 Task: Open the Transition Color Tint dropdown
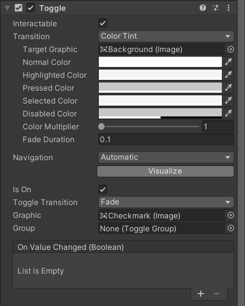click(x=166, y=36)
